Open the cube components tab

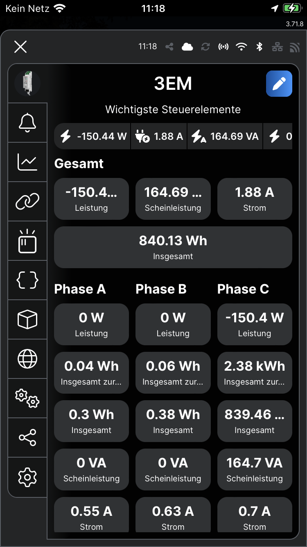[x=27, y=319]
